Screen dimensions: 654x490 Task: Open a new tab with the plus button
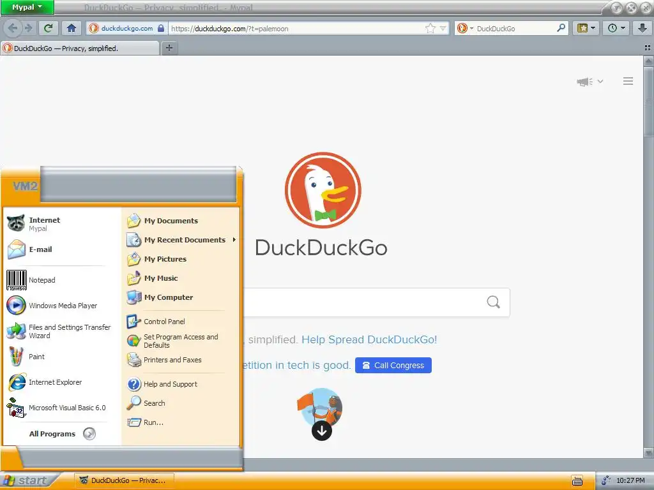point(169,48)
